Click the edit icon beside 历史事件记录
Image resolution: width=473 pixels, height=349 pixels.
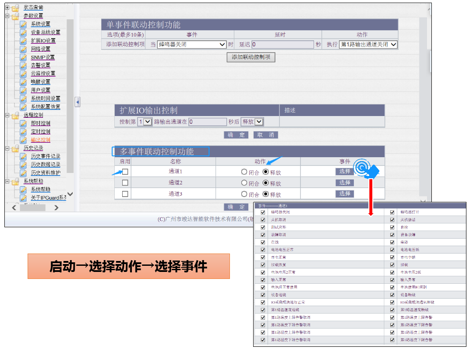click(x=24, y=156)
